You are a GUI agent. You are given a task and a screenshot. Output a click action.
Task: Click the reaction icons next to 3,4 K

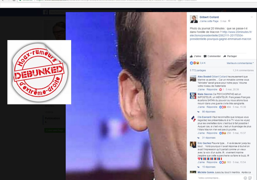(x=195, y=63)
